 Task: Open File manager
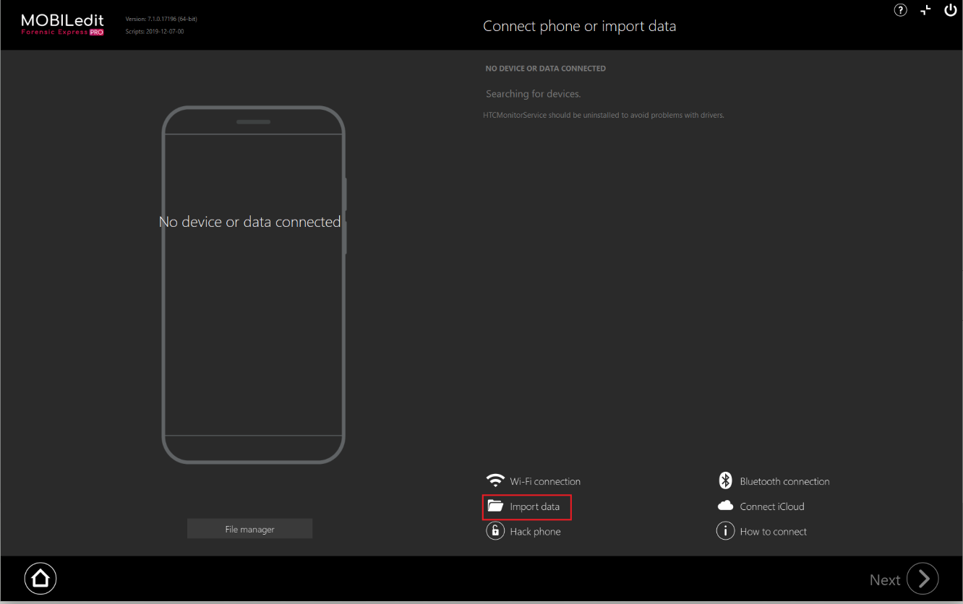tap(249, 529)
